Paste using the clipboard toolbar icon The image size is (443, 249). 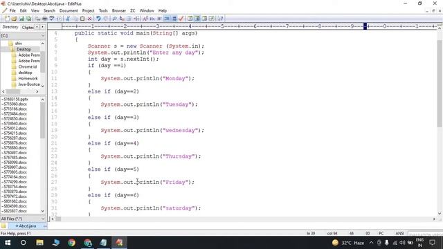(82, 19)
